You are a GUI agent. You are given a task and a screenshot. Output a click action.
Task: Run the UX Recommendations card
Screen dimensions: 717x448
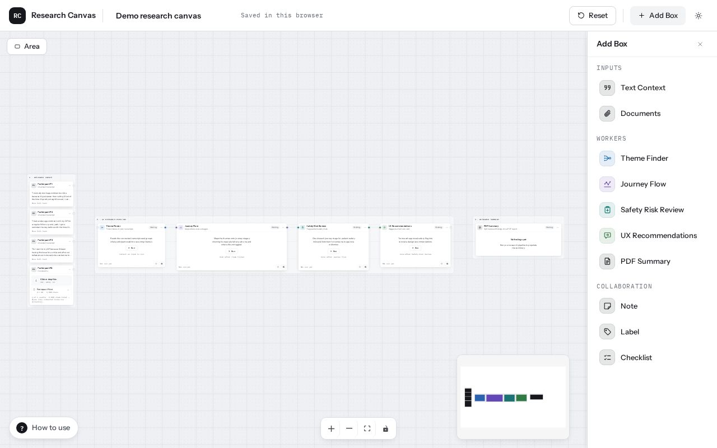coord(416,248)
